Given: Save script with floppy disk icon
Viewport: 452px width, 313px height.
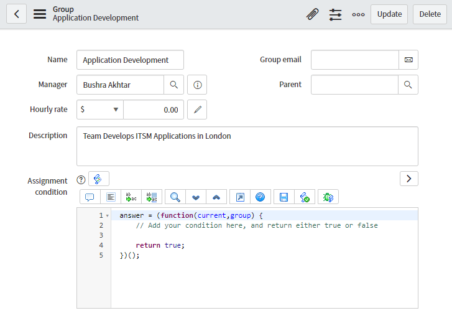Looking at the screenshot, I should click(x=284, y=197).
